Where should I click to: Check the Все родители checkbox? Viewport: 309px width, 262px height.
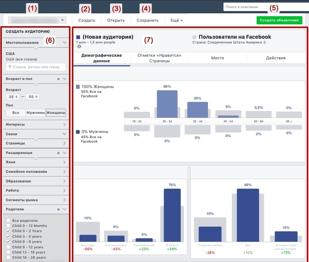(8, 220)
